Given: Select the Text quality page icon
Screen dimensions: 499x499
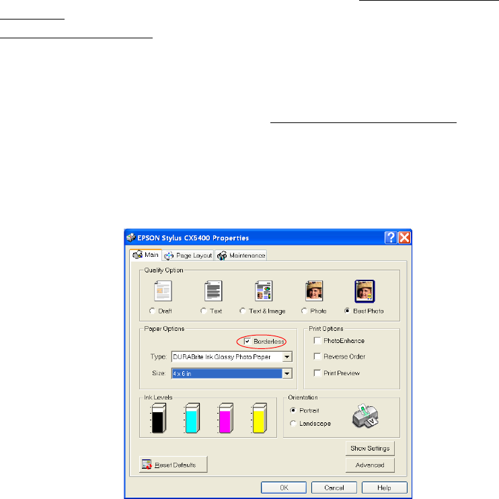Looking at the screenshot, I should coord(213,291).
